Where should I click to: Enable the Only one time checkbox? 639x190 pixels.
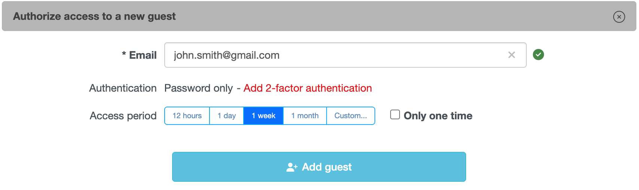click(x=395, y=114)
